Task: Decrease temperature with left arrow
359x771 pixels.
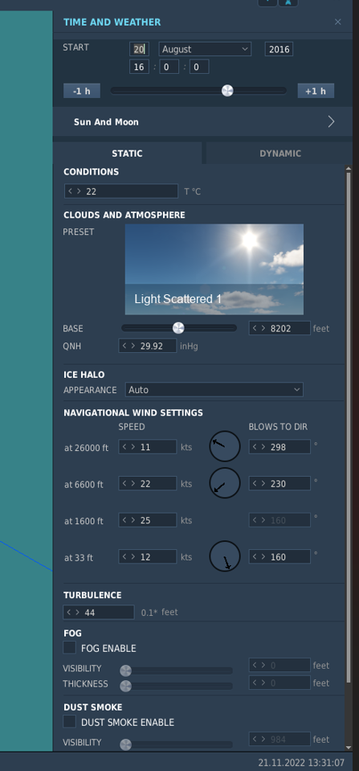Action: [x=71, y=191]
